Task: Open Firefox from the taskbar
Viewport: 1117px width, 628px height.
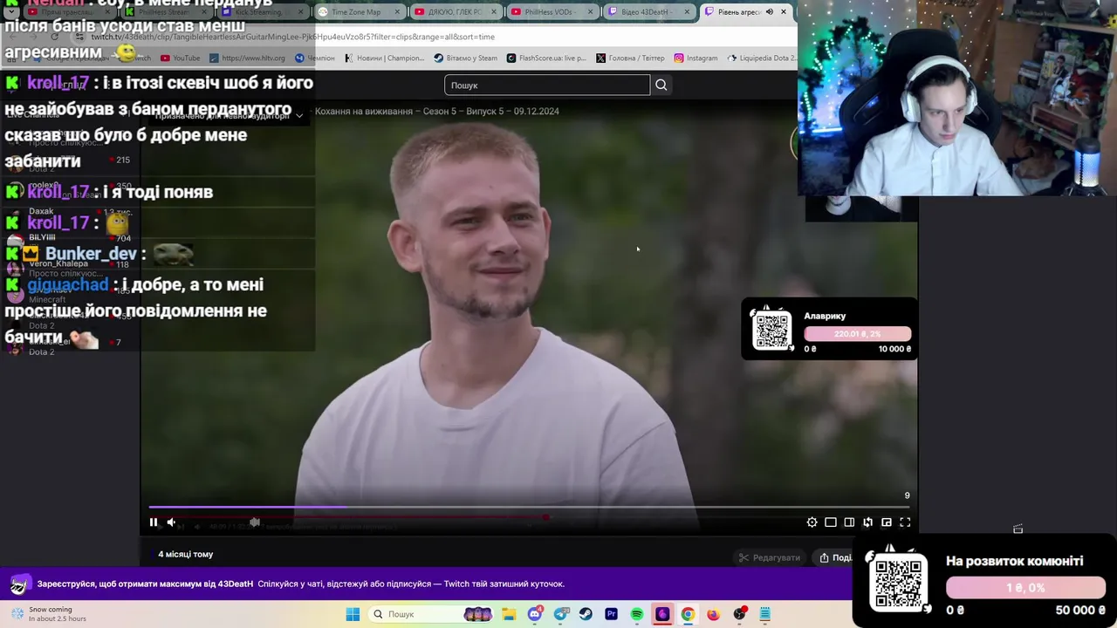Action: click(x=713, y=614)
